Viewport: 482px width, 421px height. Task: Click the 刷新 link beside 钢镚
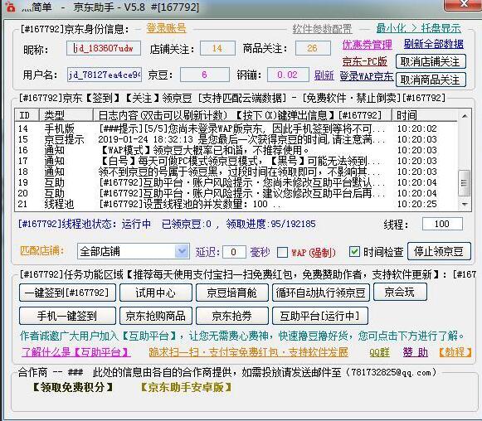point(324,75)
